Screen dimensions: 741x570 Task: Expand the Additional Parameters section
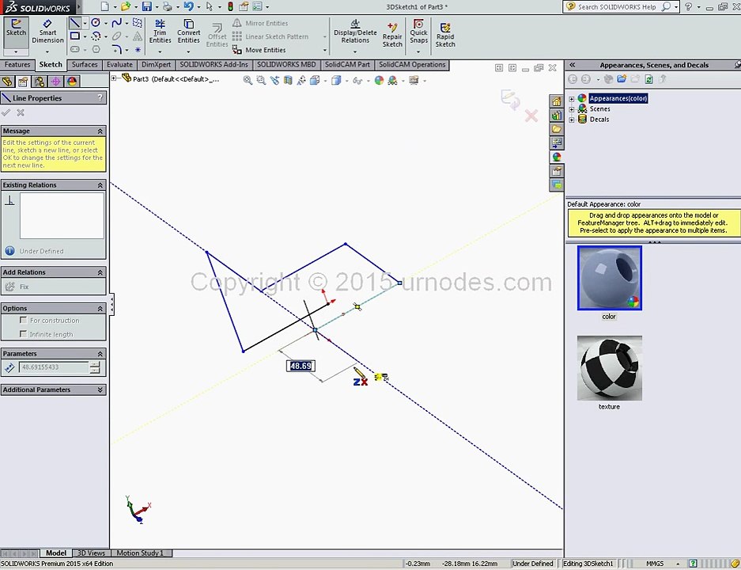click(x=100, y=389)
